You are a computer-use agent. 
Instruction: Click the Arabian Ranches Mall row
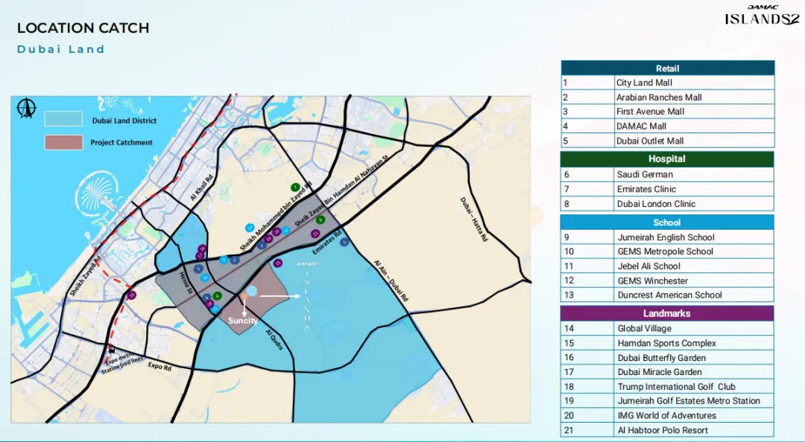point(667,97)
